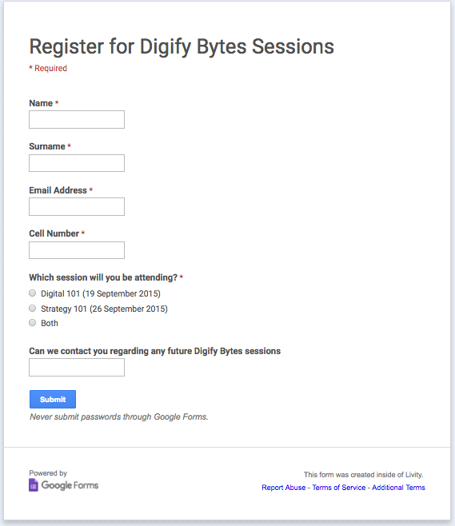
Task: Click the Both option label text
Action: point(50,323)
